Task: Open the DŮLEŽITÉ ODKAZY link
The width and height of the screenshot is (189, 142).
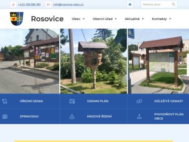Action: click(169, 101)
